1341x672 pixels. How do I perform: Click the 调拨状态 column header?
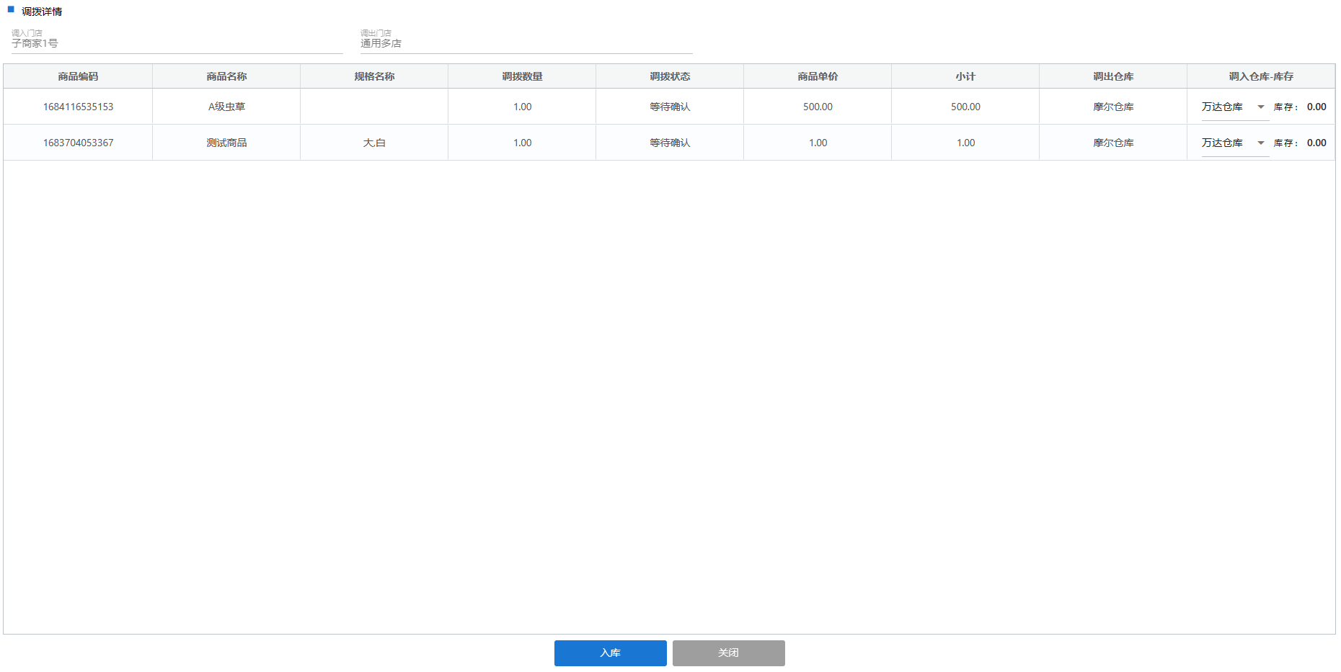(x=670, y=76)
